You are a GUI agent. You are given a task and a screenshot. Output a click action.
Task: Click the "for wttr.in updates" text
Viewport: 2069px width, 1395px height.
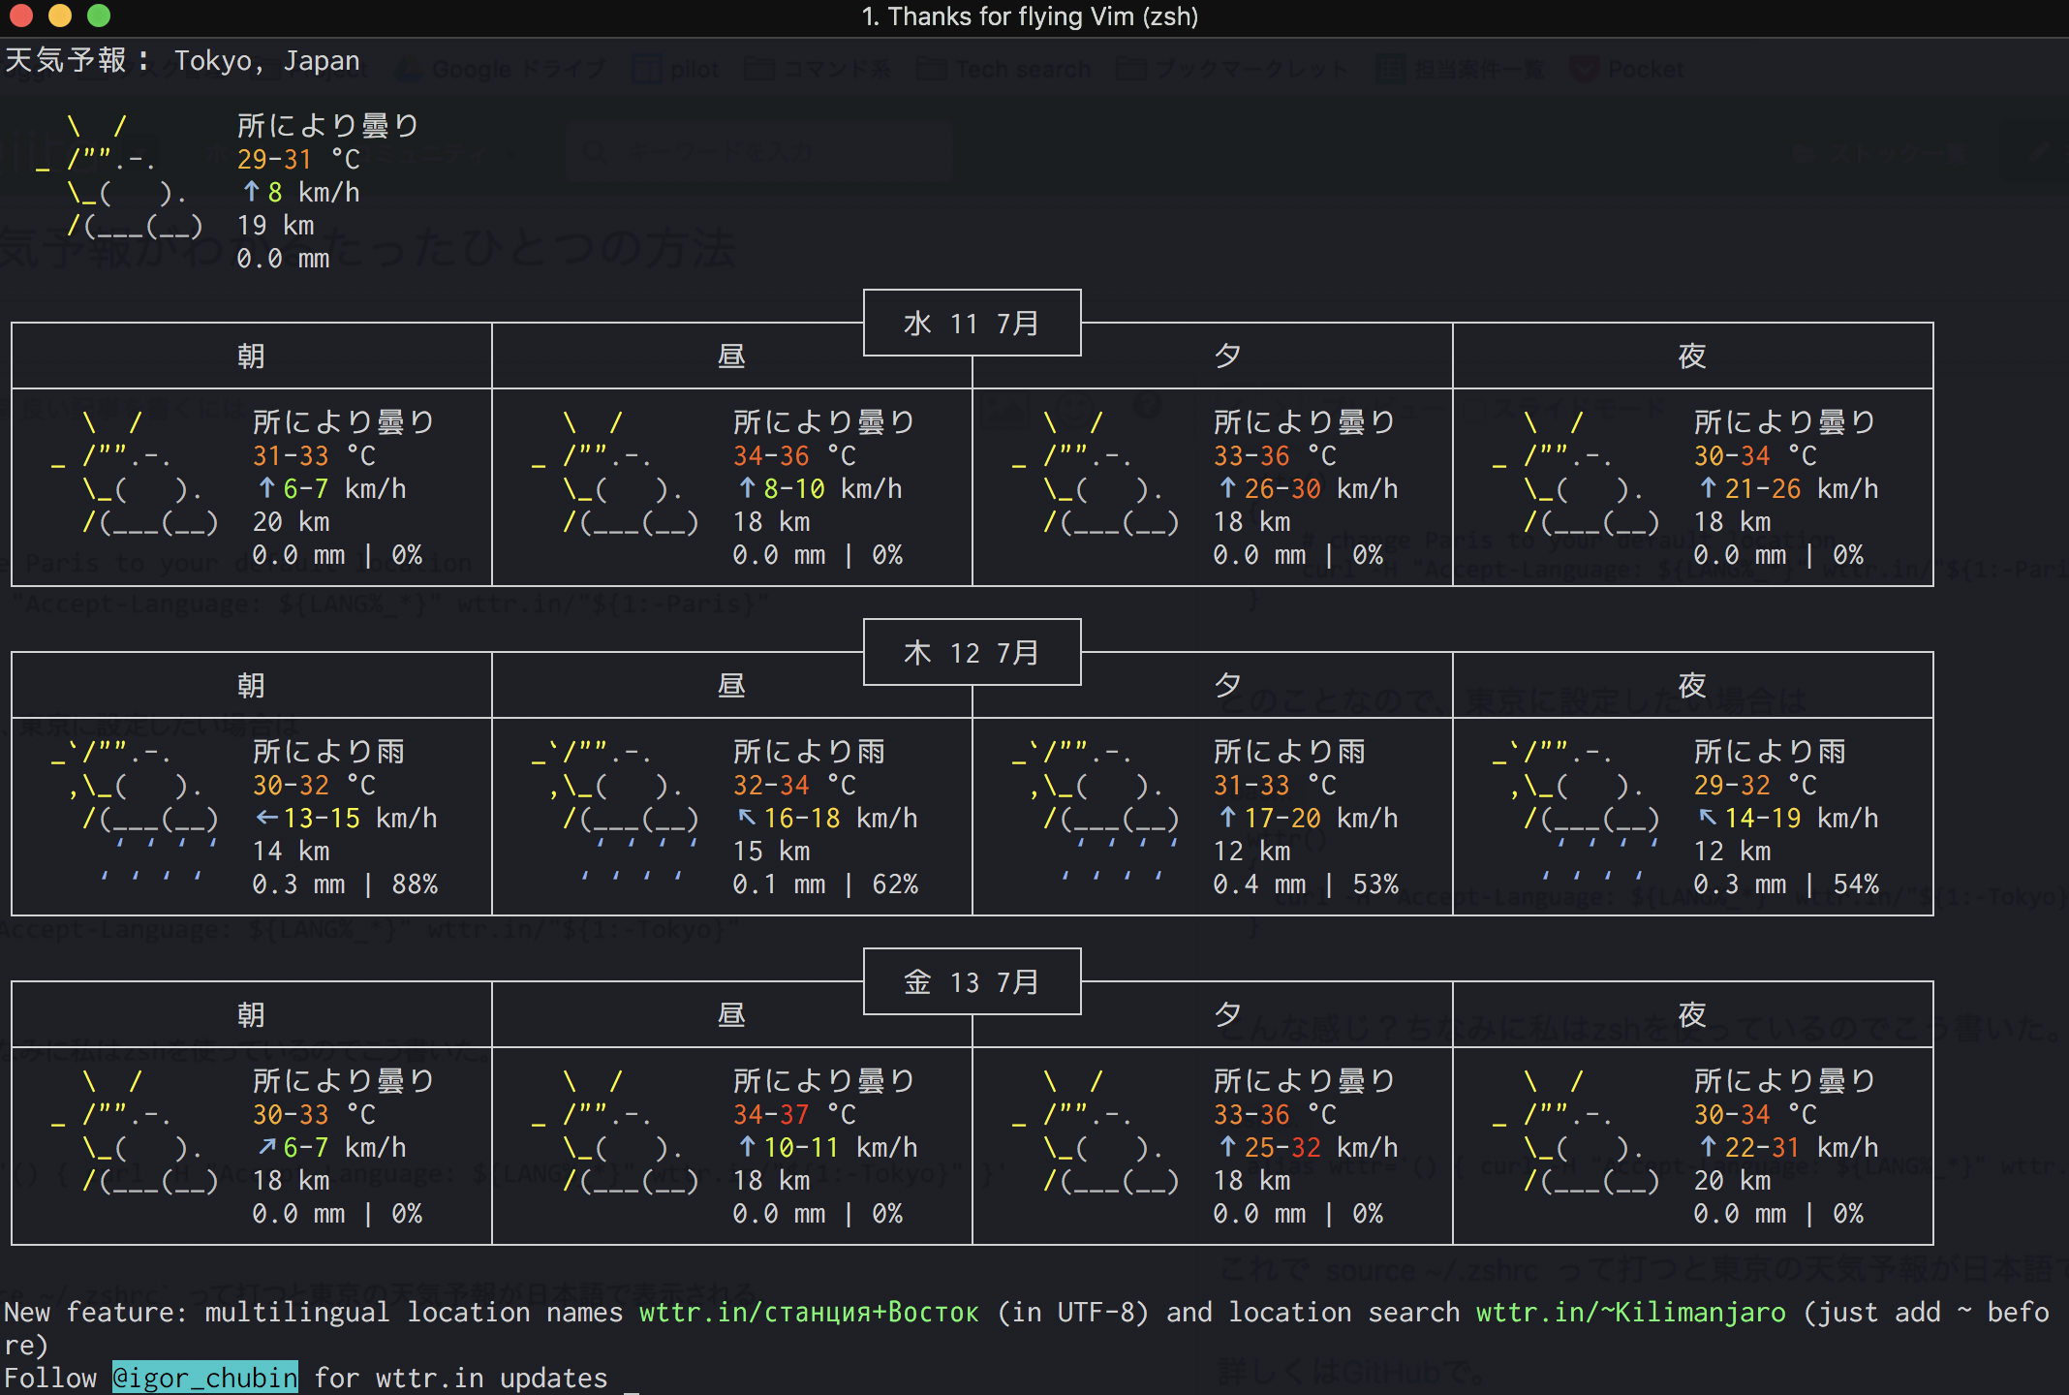click(x=461, y=1378)
